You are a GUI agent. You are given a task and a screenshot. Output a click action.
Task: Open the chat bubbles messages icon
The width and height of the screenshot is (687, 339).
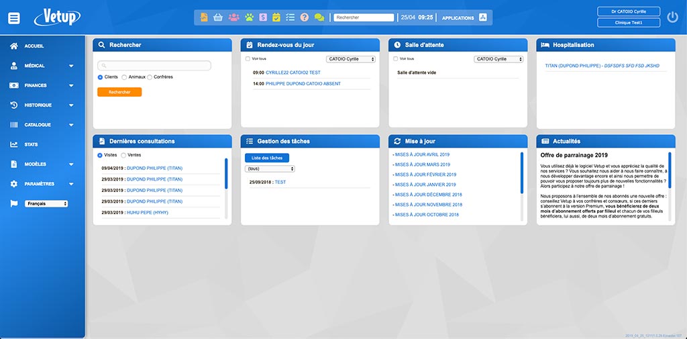[x=319, y=17]
